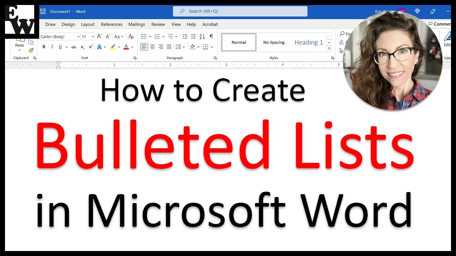The image size is (456, 256).
Task: Decrease the paragraph indent
Action: tap(185, 37)
